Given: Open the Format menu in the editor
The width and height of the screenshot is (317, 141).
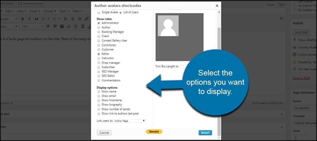Looking at the screenshot, I should coord(49,11).
